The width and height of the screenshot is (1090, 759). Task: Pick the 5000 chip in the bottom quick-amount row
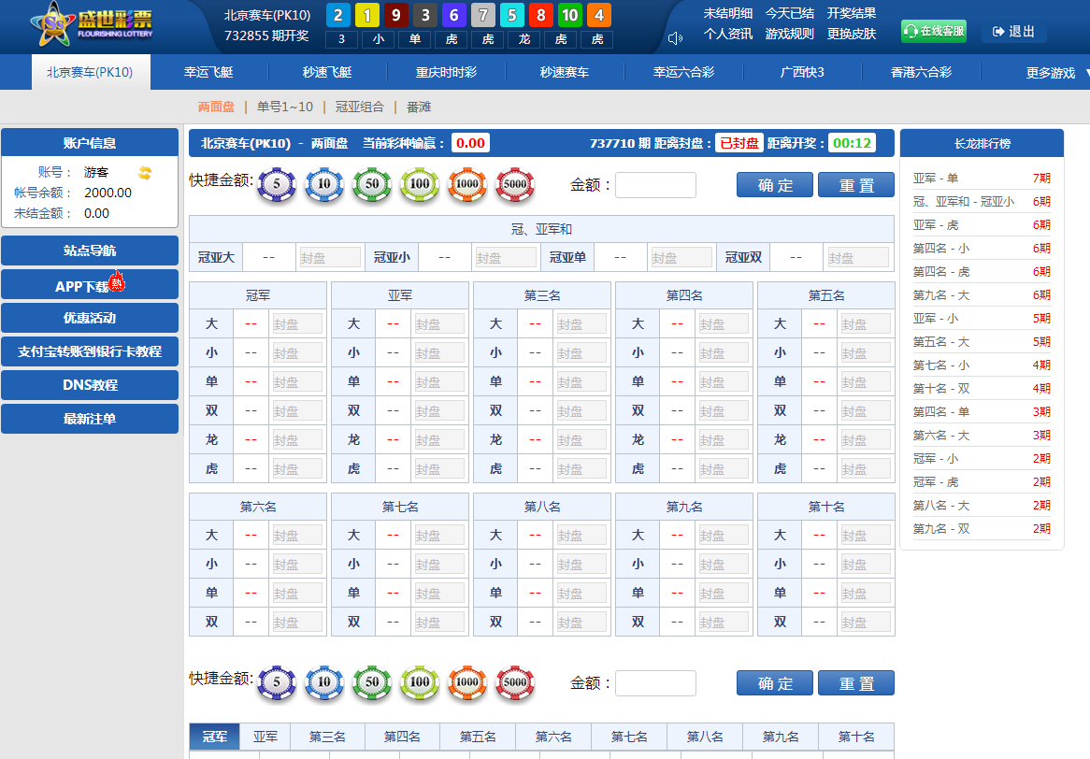point(515,682)
